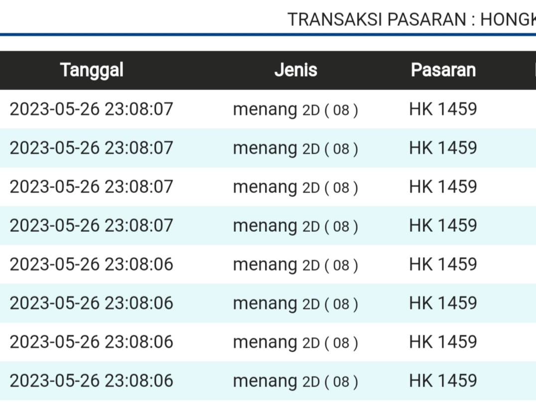
Task: Select the bottom row's 23:08:06 timestamp
Action: click(91, 381)
